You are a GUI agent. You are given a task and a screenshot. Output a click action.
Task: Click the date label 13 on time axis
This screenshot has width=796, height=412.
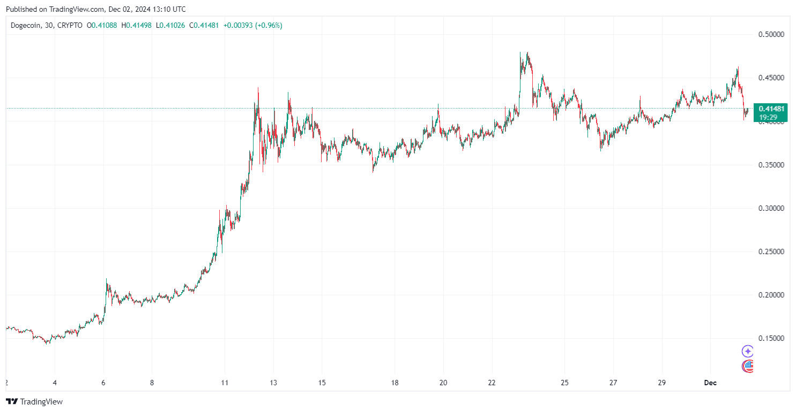tap(273, 383)
